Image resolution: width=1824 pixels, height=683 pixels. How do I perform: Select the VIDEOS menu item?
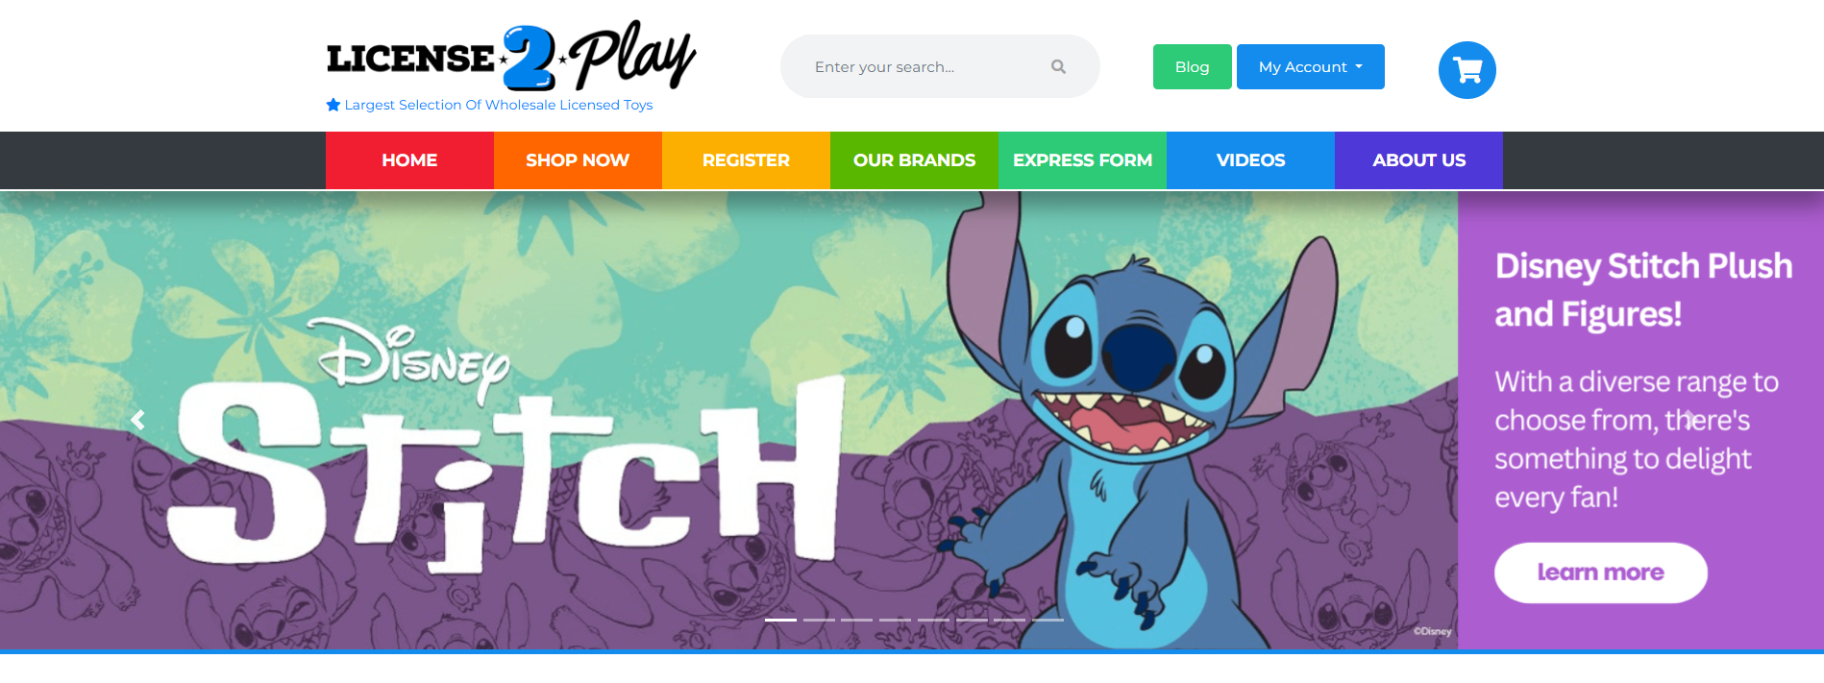point(1250,160)
